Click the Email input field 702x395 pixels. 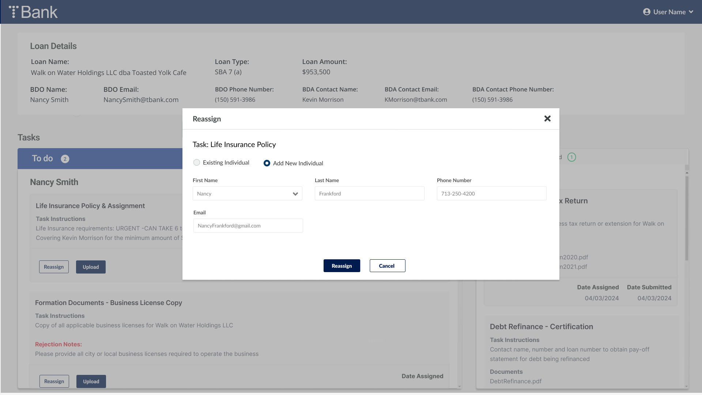248,226
